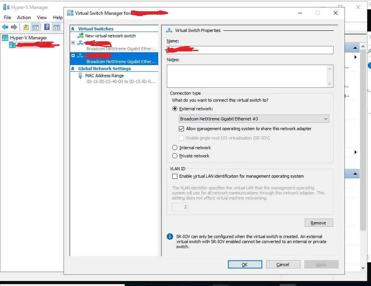Expand the first virtual switch plus box
371x286 pixels.
[x=73, y=43]
